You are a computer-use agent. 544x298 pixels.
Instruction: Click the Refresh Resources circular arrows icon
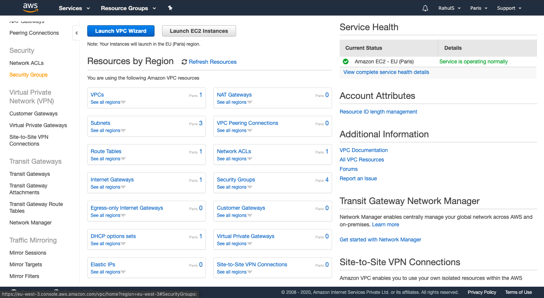[184, 61]
